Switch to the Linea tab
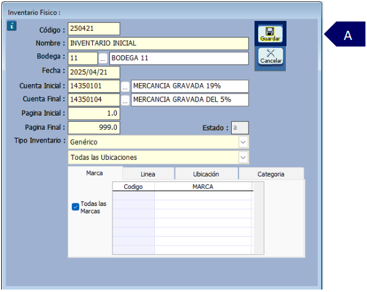 click(x=148, y=174)
